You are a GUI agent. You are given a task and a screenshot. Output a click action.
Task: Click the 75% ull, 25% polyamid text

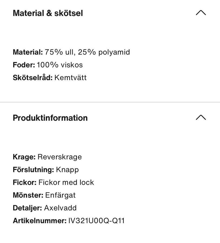pyautogui.click(x=87, y=52)
